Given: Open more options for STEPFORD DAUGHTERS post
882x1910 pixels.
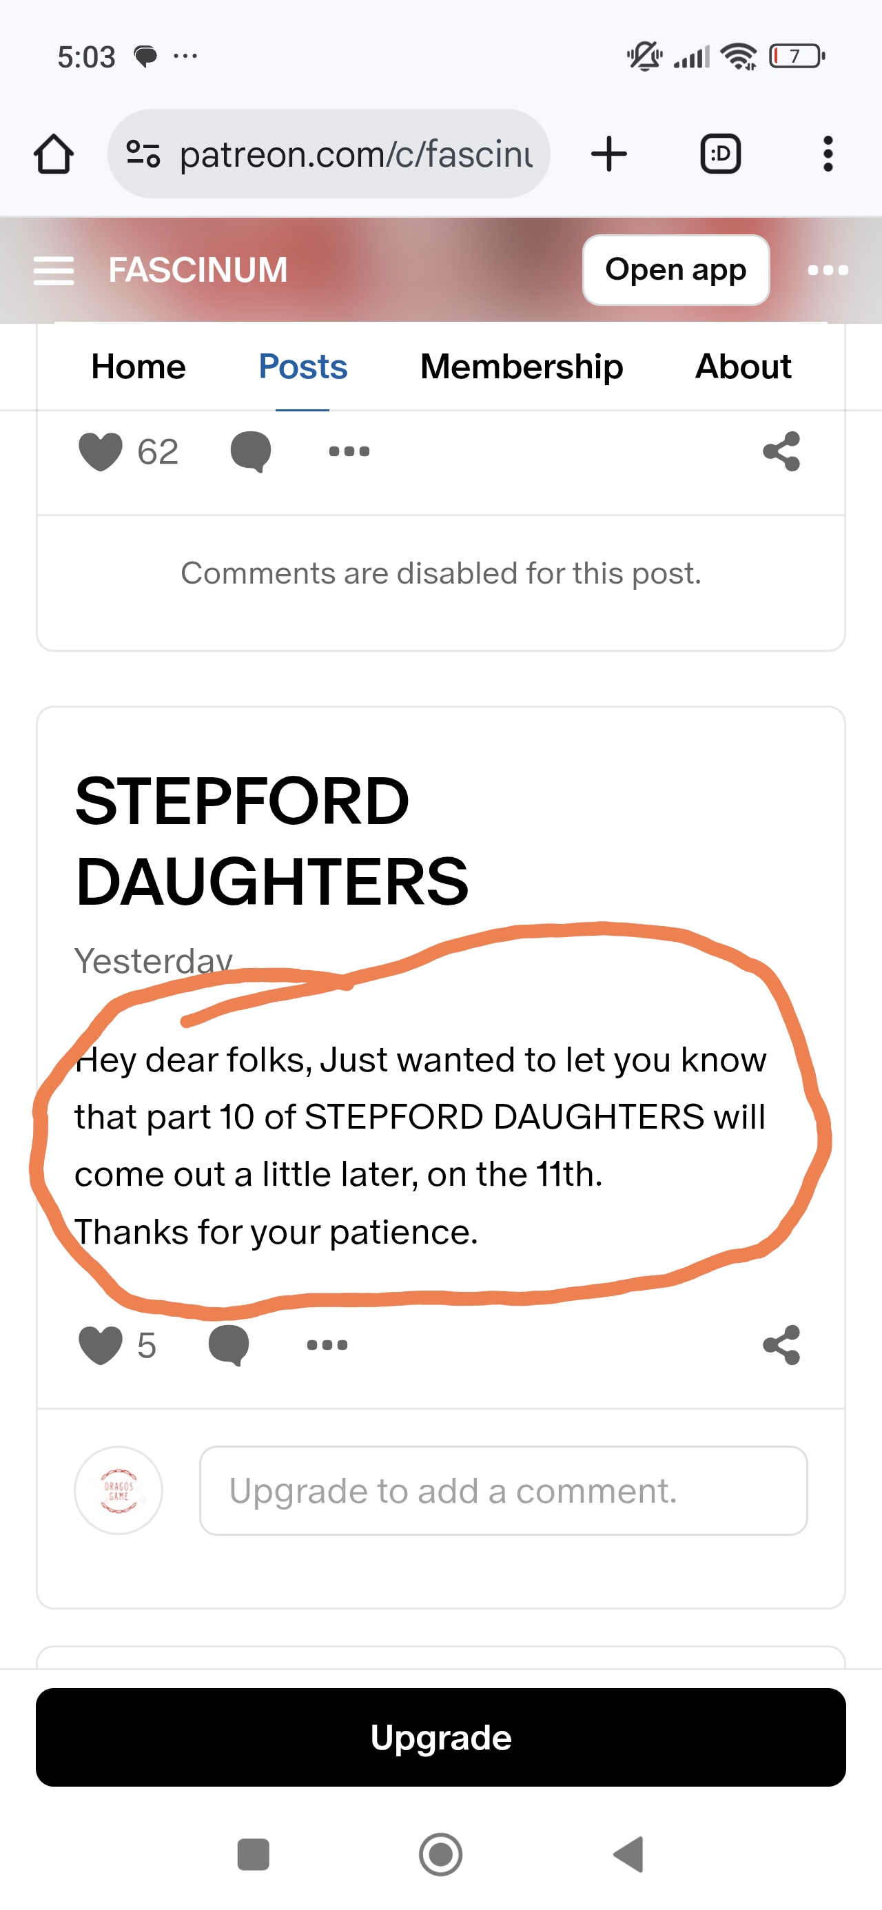Looking at the screenshot, I should pyautogui.click(x=327, y=1345).
